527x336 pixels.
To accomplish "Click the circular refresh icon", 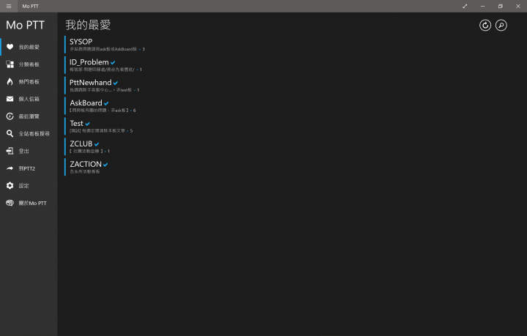I will pyautogui.click(x=485, y=25).
